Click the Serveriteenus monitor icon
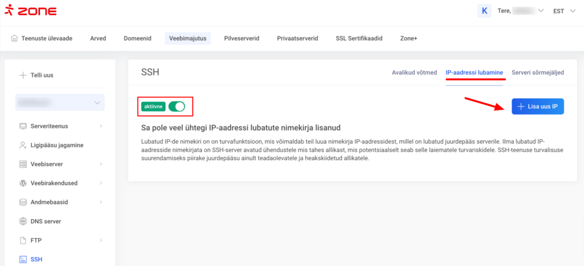This screenshot has width=584, height=266. point(23,126)
